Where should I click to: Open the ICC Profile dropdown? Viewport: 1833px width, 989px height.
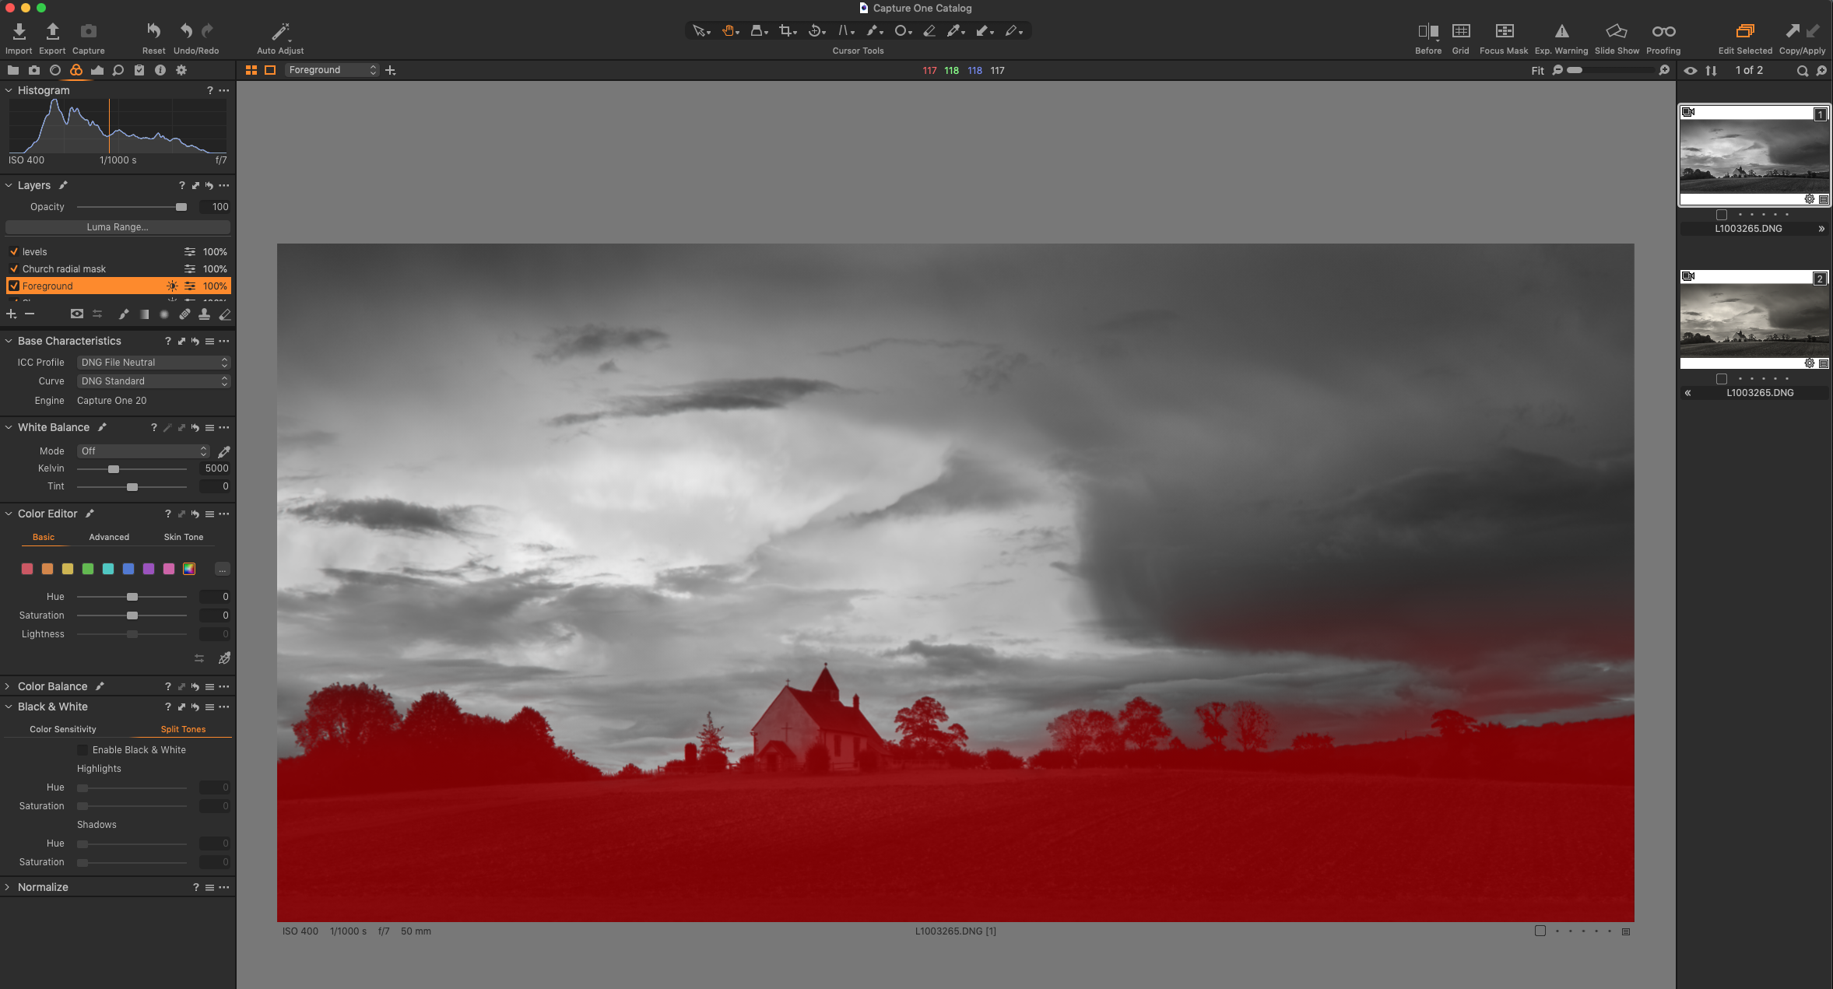coord(154,363)
